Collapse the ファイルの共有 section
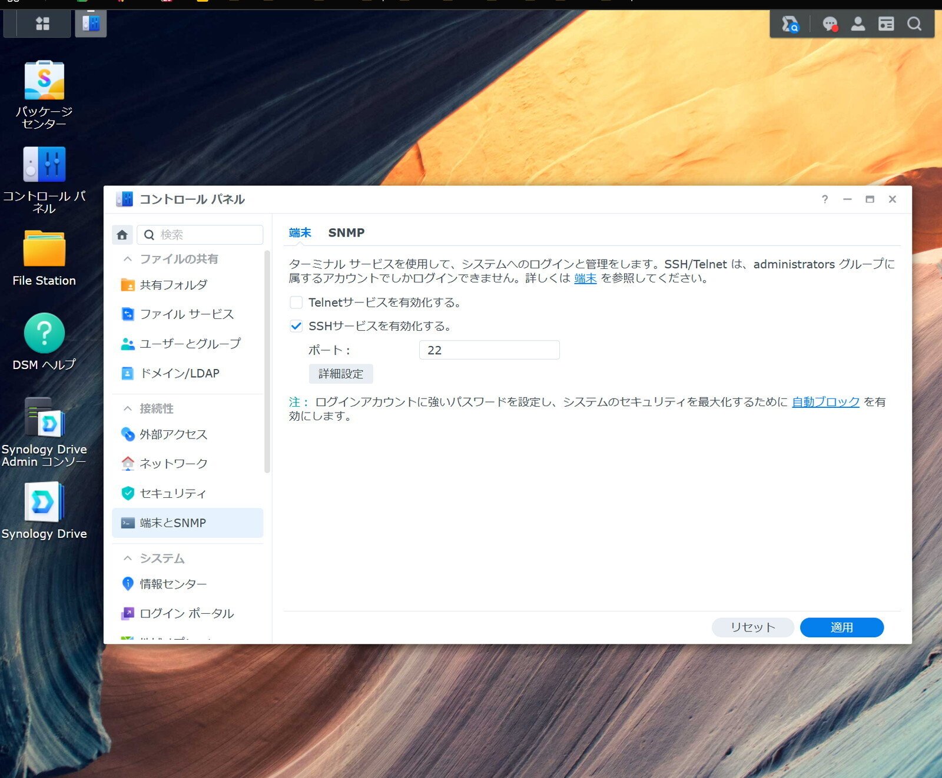 [x=127, y=259]
